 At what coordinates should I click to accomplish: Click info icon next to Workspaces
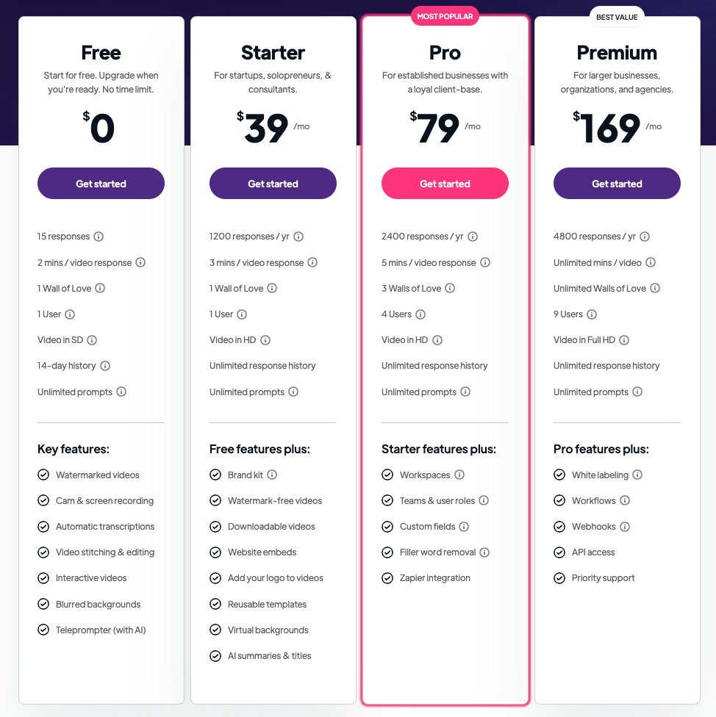coord(459,475)
